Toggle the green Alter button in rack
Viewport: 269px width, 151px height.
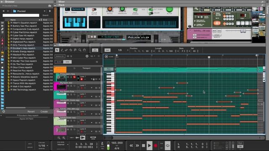169,9
